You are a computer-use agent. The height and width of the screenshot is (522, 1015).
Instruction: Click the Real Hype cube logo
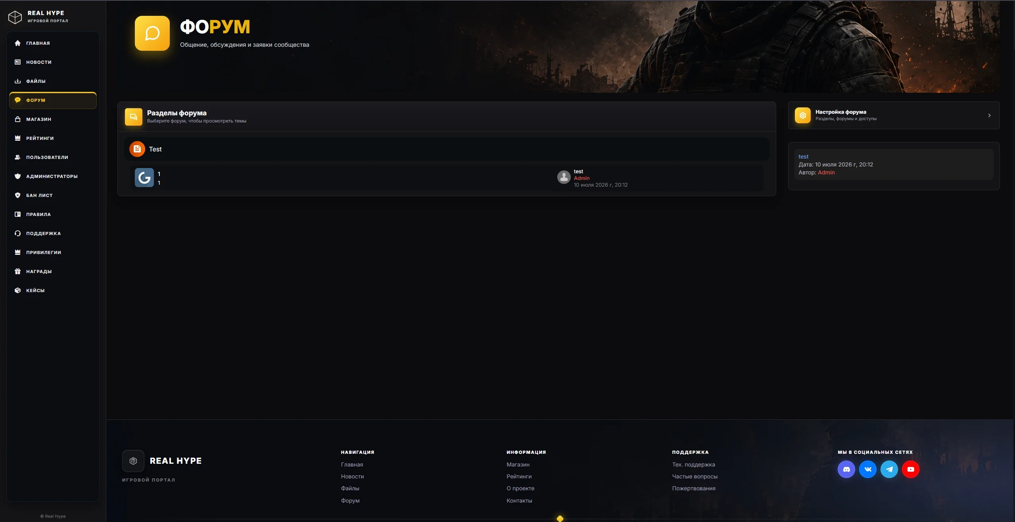pyautogui.click(x=15, y=17)
